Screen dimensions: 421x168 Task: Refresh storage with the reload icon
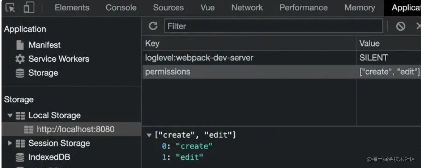(153, 26)
